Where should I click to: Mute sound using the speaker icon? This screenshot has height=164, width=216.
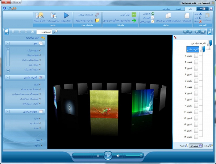[x=118, y=156]
